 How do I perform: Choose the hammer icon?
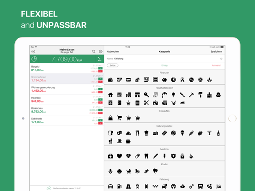(x=191, y=95)
